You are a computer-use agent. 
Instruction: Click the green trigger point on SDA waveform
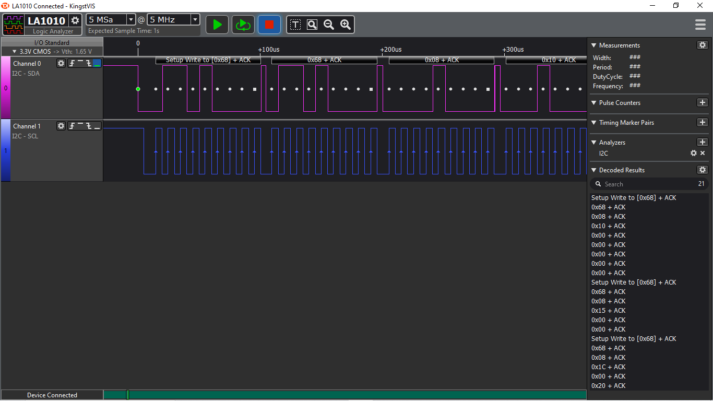point(138,89)
